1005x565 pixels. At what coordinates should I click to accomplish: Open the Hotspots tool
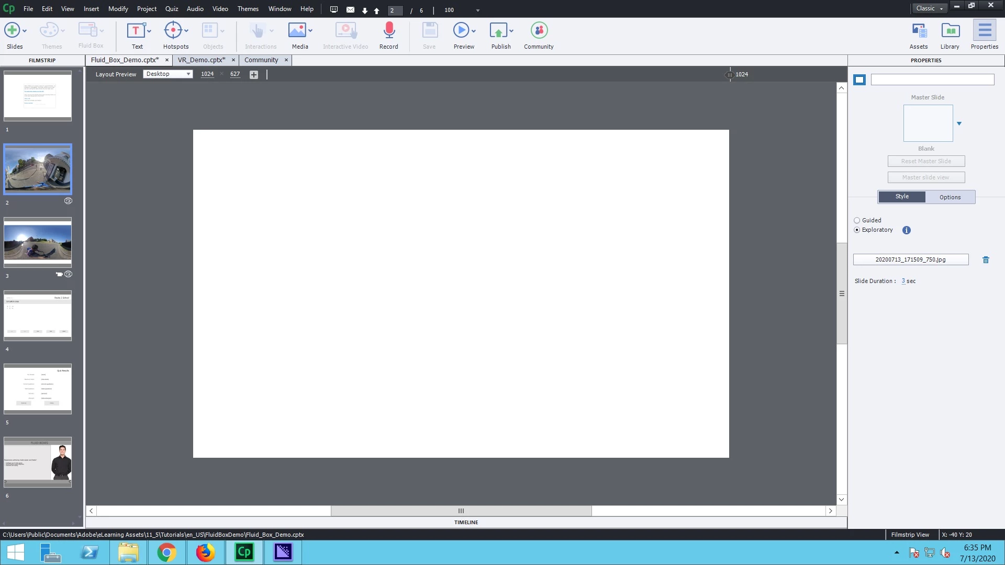point(173,31)
